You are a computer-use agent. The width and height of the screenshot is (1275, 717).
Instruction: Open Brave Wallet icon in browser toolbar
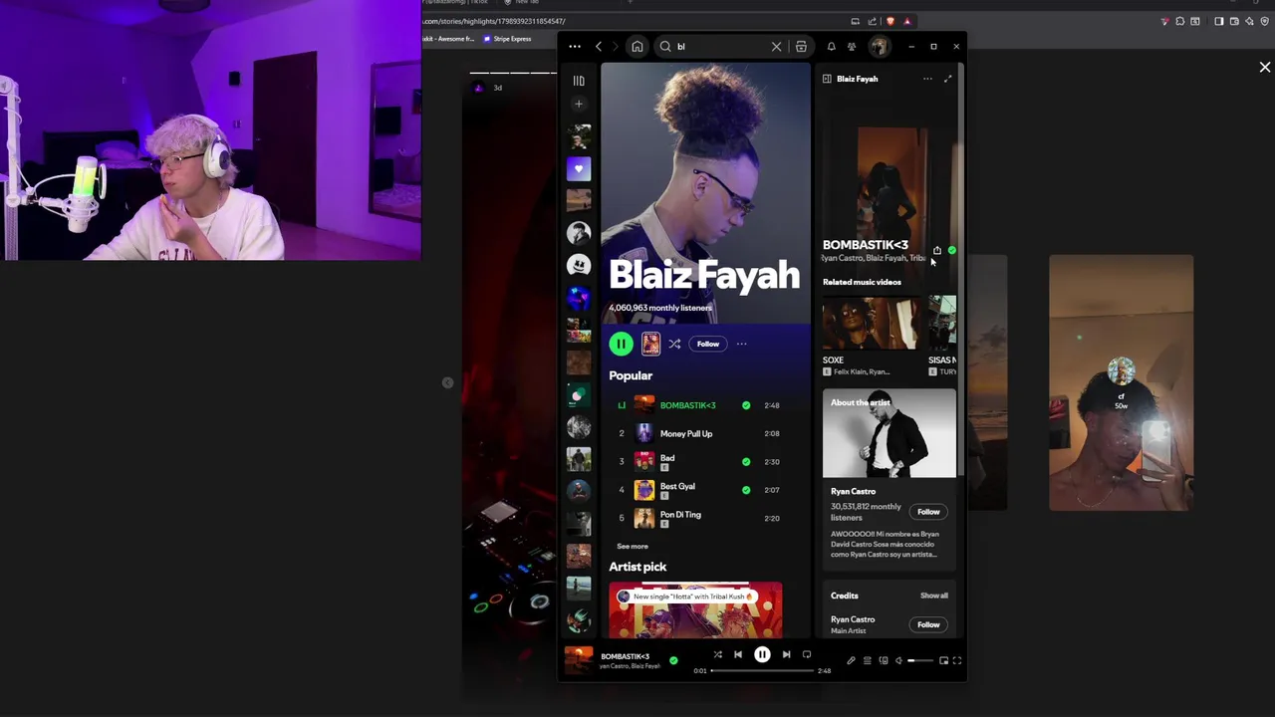[x=1234, y=21]
